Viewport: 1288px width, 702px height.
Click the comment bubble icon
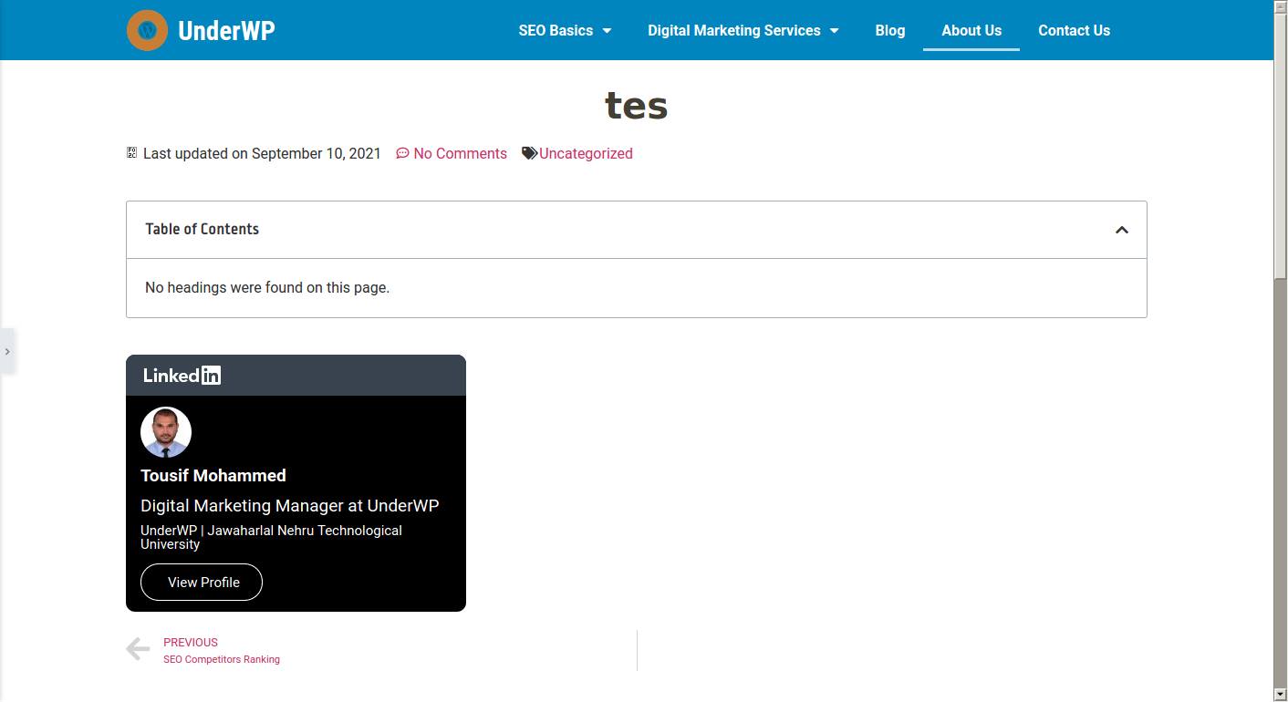402,153
